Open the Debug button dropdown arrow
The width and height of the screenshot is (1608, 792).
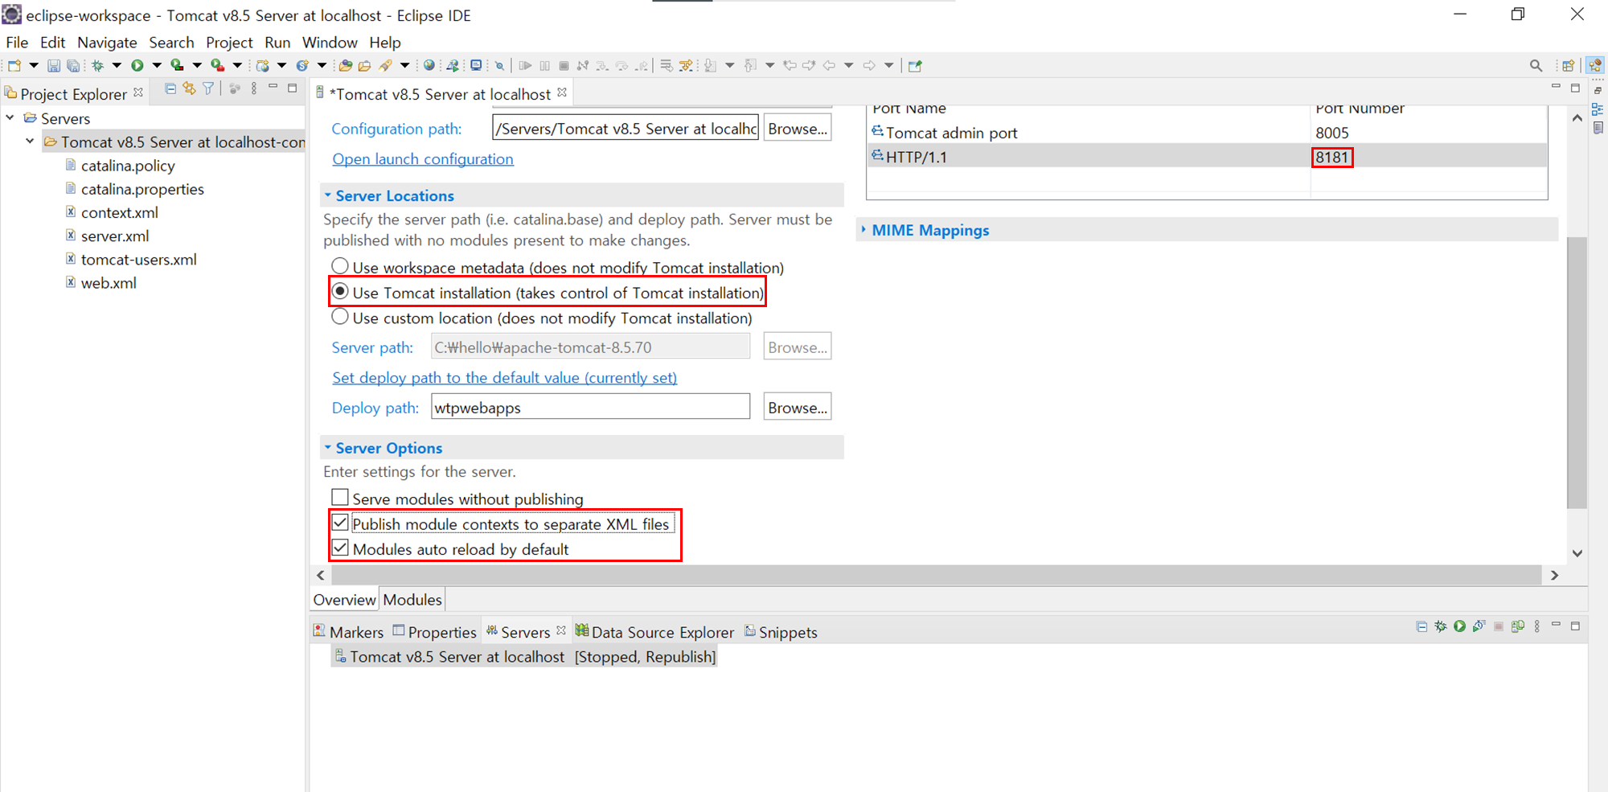coord(117,66)
